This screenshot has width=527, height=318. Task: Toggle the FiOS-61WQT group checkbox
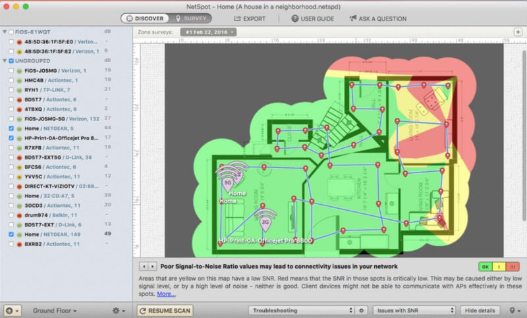pos(11,32)
